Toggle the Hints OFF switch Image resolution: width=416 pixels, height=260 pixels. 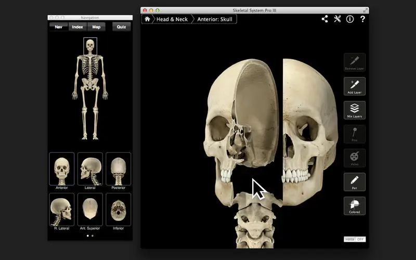[355, 239]
